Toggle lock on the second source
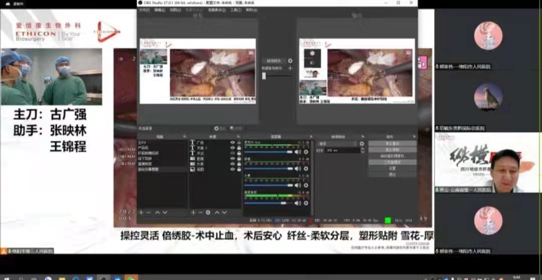Screen dimensions: 542x280 tap(239, 148)
